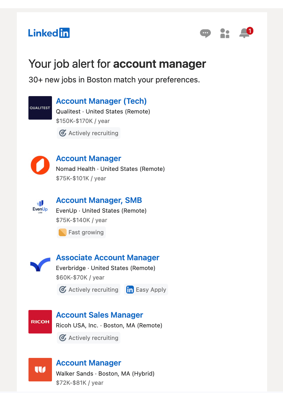Click the Fast growing badge
The height and width of the screenshot is (393, 283).
pos(81,232)
